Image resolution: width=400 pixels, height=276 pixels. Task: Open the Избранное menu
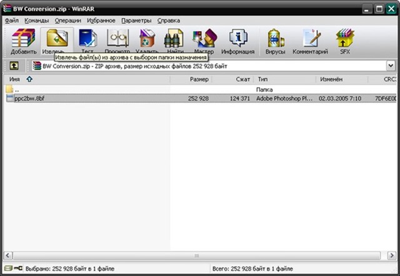(101, 21)
